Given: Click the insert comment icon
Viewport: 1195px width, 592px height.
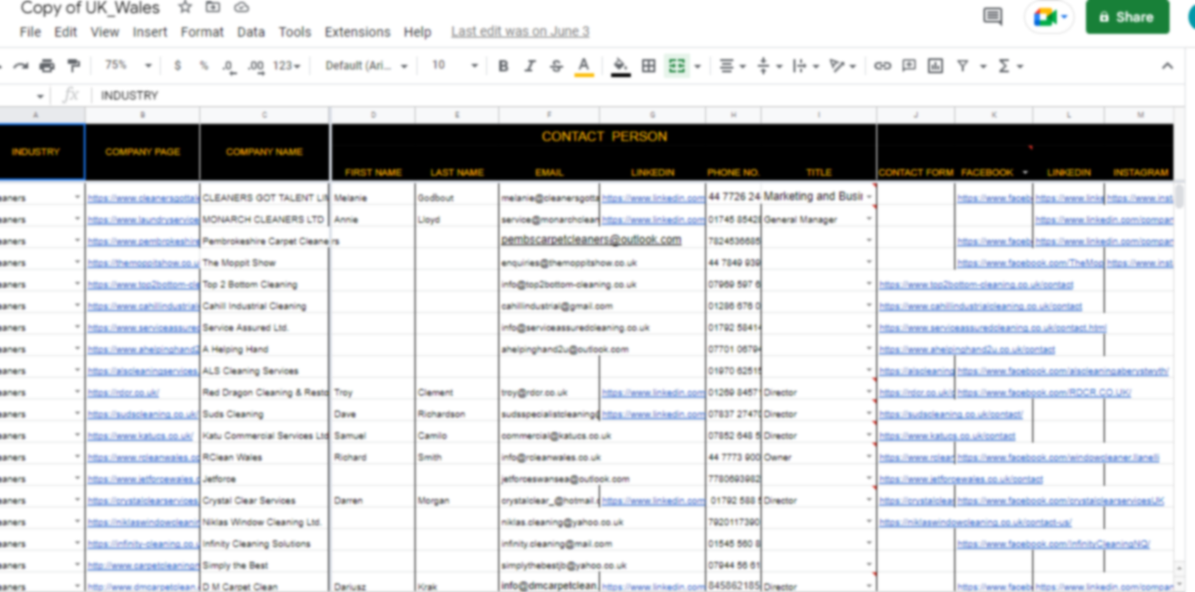Looking at the screenshot, I should point(908,66).
